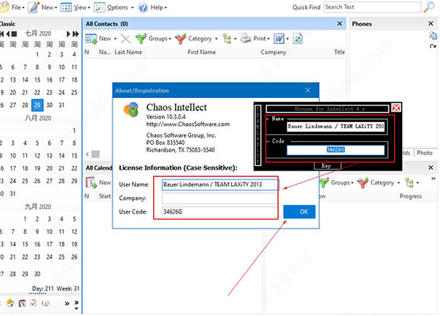440x316 pixels.
Task: Click the copy icon in Phones panel
Action: (433, 35)
